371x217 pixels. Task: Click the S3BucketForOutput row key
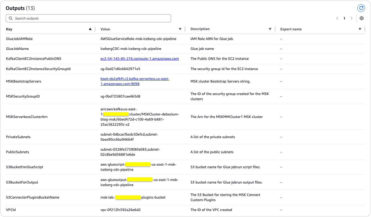[x=22, y=182]
